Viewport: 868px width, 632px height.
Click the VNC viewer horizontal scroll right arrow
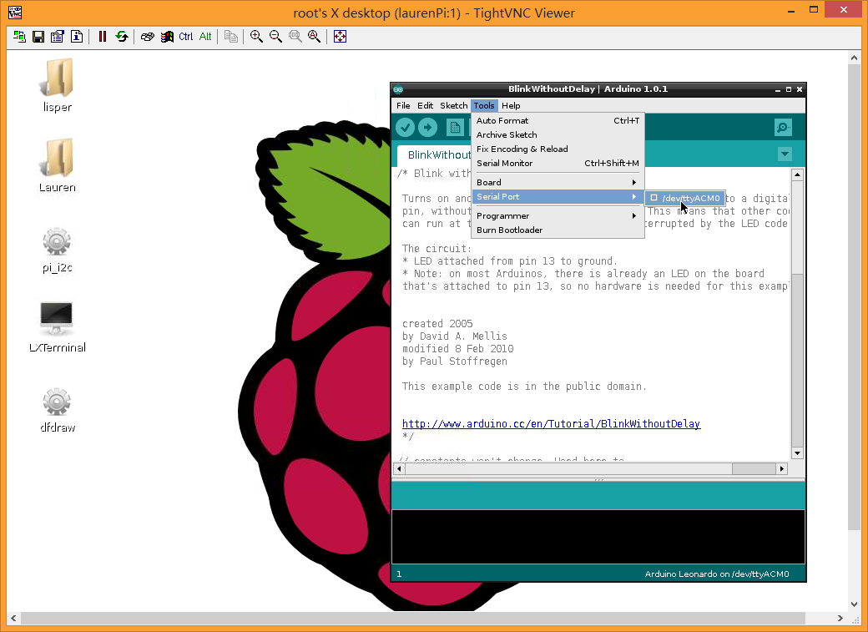coord(840,618)
